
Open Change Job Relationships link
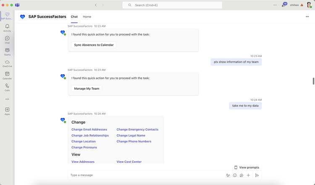[x=90, y=135]
